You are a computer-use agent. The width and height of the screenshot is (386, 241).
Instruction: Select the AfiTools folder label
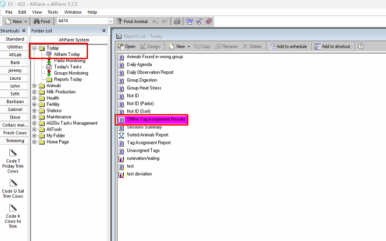(54, 130)
